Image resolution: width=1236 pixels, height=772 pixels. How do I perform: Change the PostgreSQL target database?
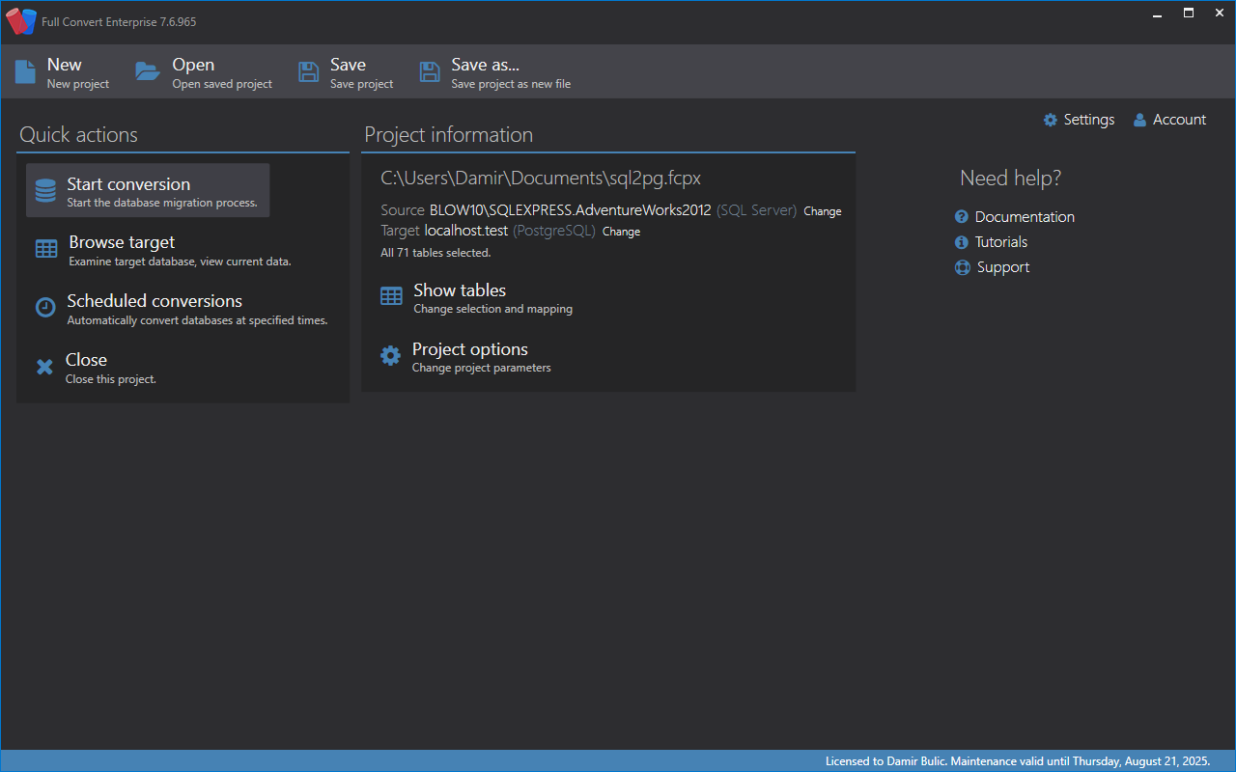[621, 232]
